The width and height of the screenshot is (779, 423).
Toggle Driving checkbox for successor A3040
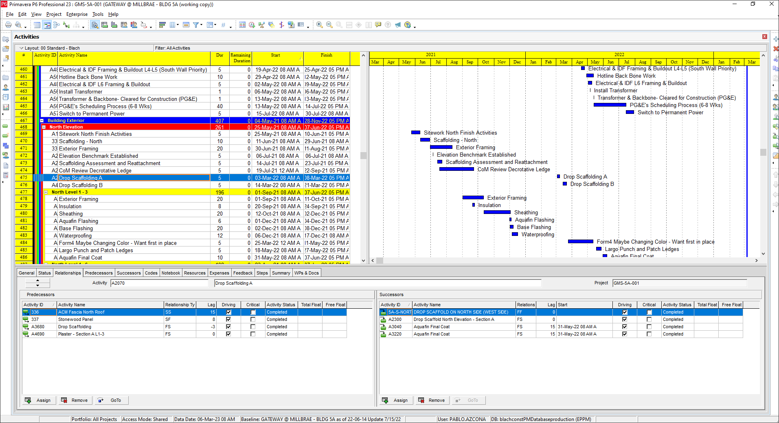coord(625,327)
